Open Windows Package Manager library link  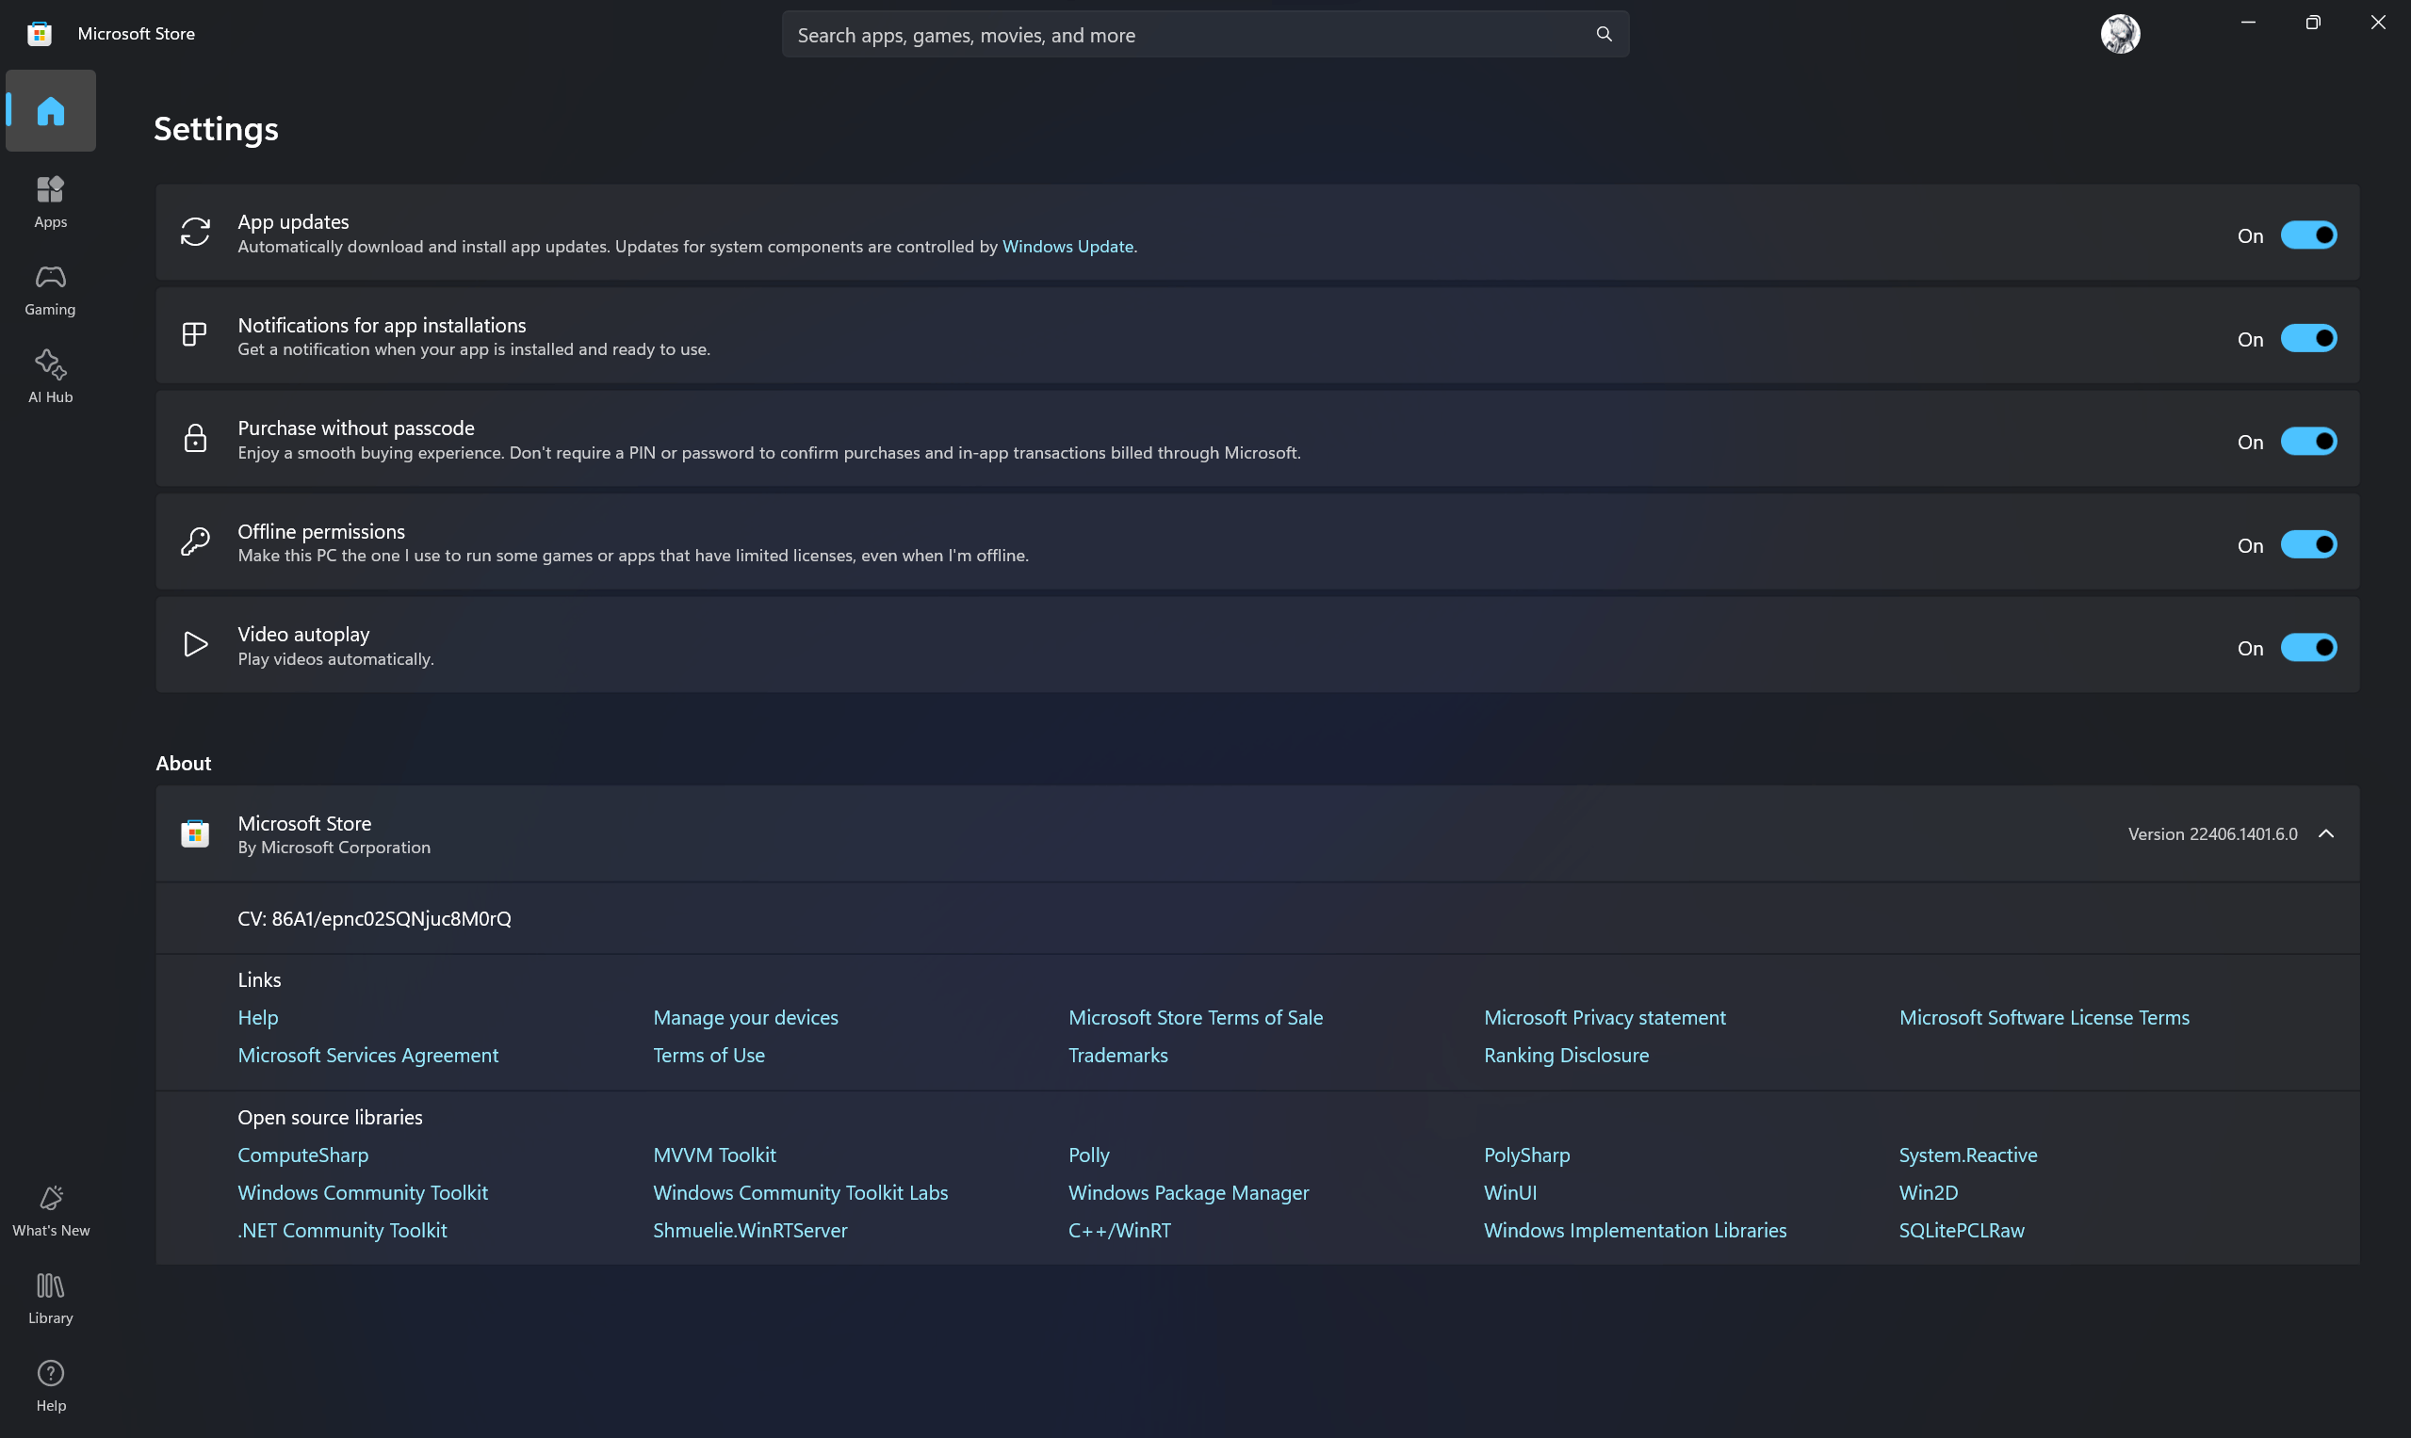[x=1187, y=1193]
